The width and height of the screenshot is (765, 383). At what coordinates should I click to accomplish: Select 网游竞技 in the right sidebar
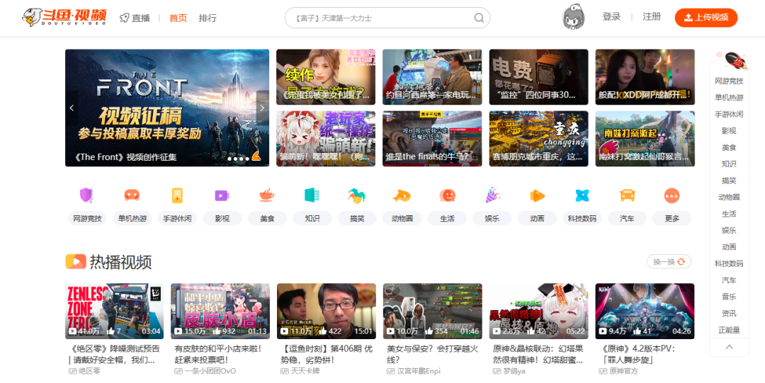[x=729, y=81]
